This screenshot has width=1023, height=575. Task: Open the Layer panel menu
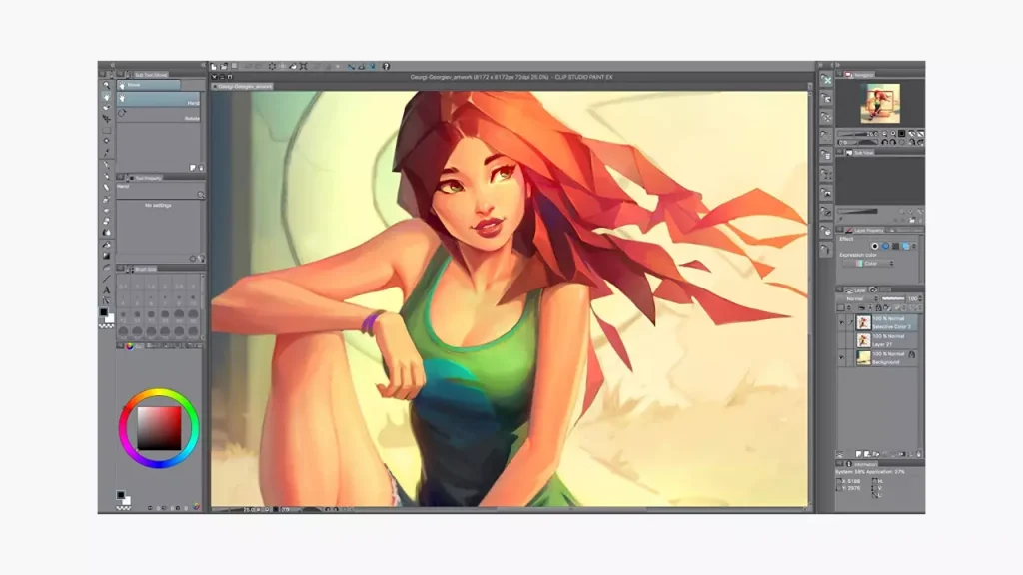pyautogui.click(x=840, y=290)
